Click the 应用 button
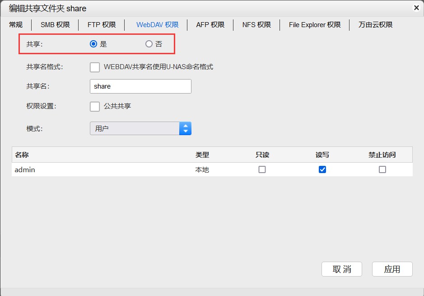The image size is (424, 296). coord(392,269)
